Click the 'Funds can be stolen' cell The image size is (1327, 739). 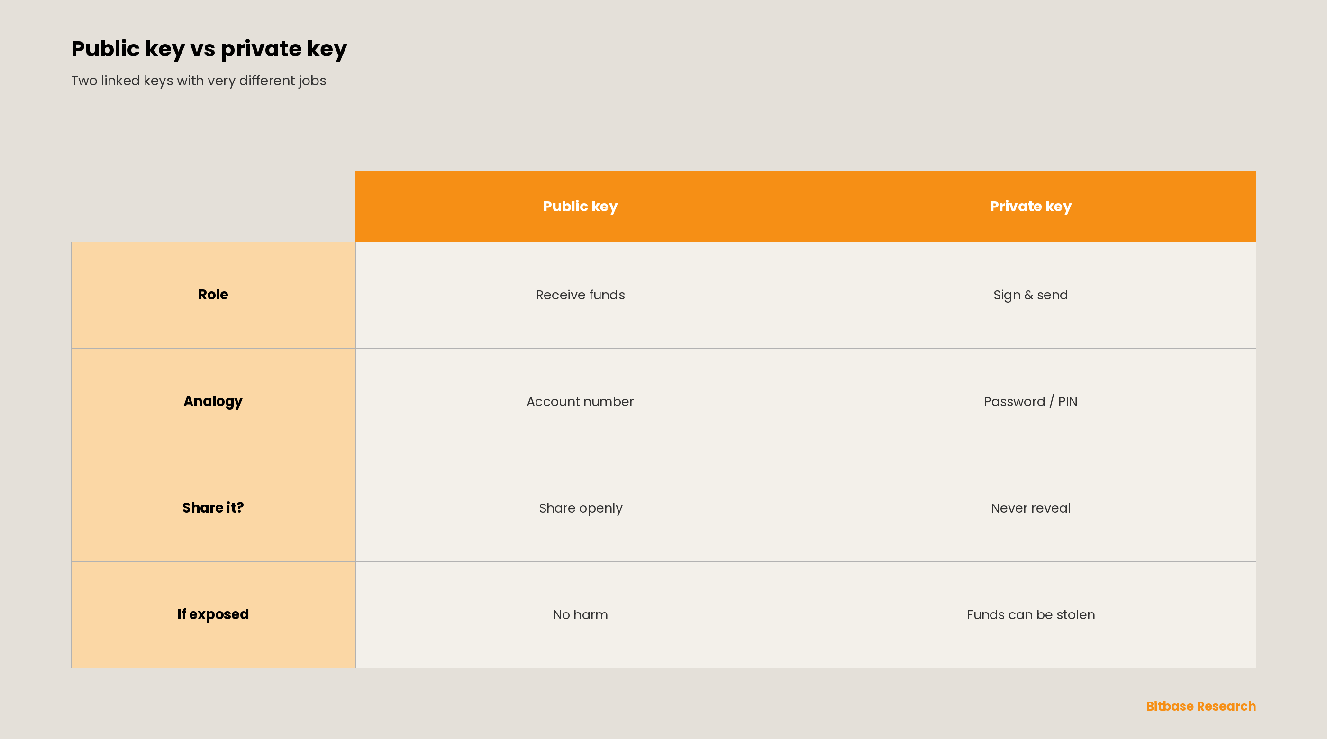tap(1031, 615)
